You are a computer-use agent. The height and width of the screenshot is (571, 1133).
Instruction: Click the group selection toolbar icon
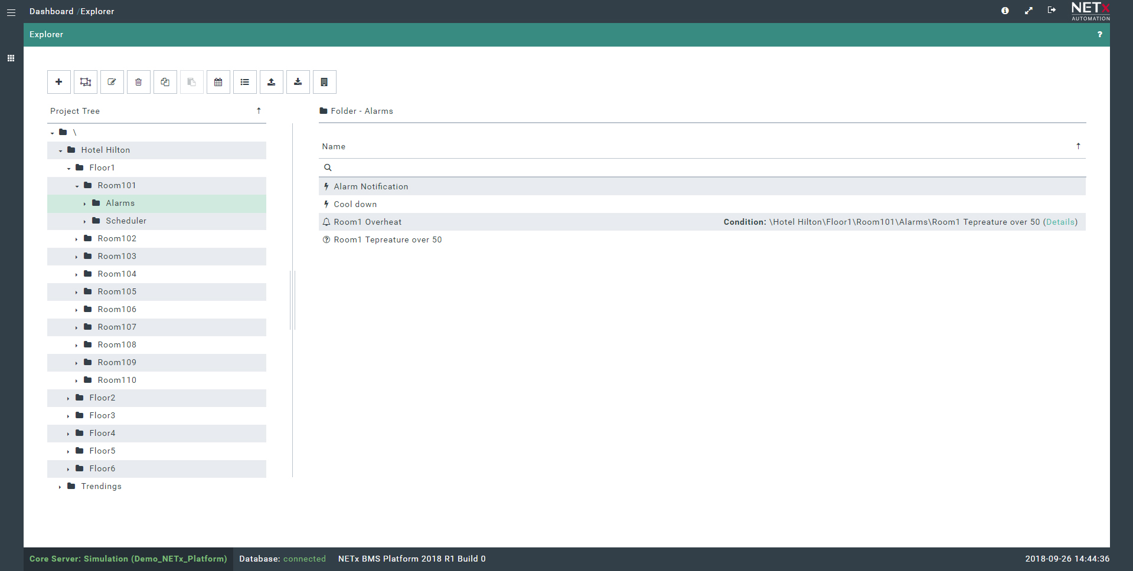pos(86,82)
